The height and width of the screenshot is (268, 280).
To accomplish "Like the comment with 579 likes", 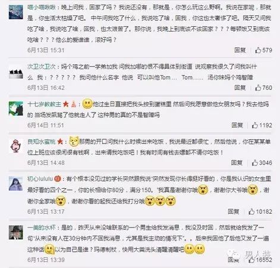I will coord(258,50).
